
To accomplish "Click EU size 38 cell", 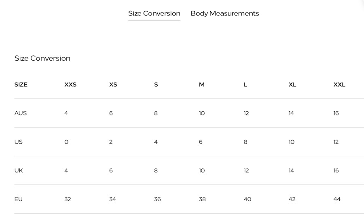I will (x=202, y=199).
